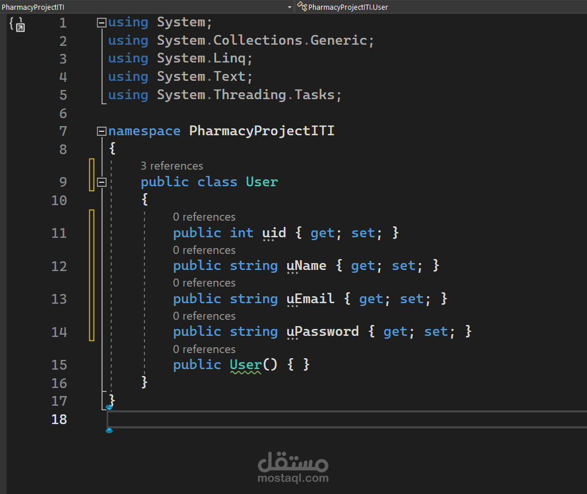Viewport: 587px width, 494px height.
Task: Click the string keyword on line 12
Action: (x=254, y=266)
